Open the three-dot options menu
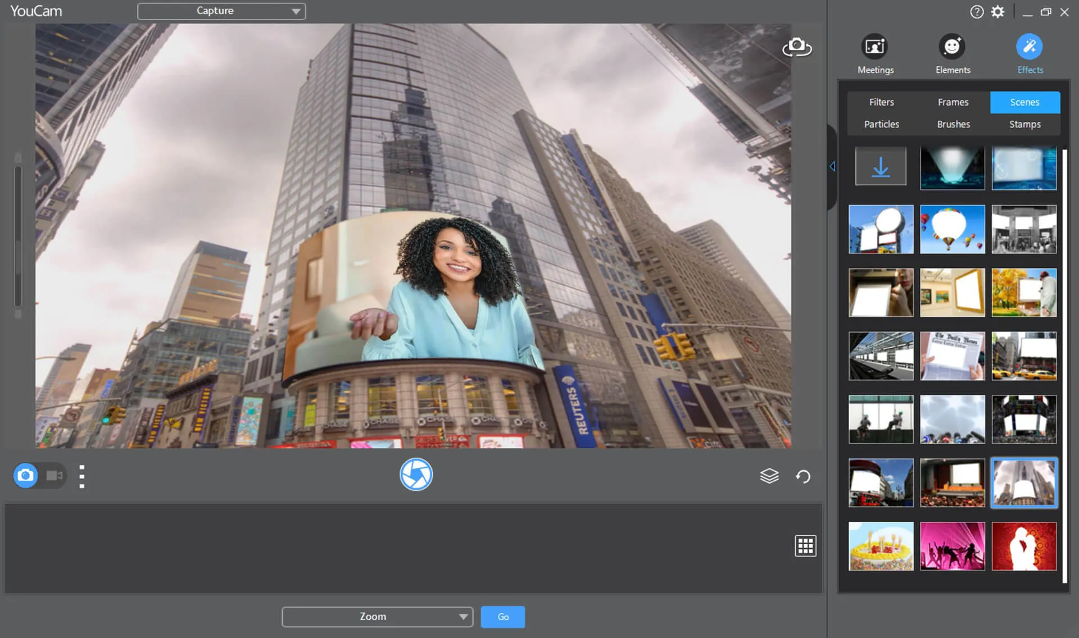 [x=81, y=475]
